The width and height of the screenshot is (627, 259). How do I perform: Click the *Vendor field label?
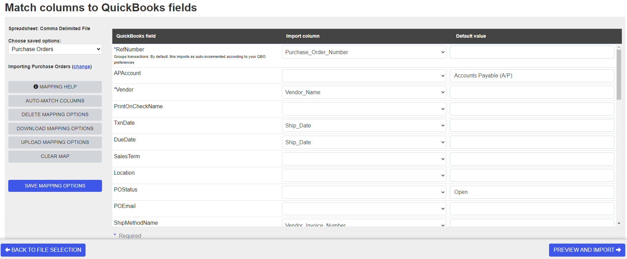click(x=124, y=89)
